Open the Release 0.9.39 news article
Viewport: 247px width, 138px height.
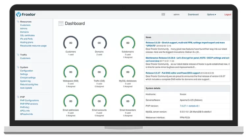[185, 44]
